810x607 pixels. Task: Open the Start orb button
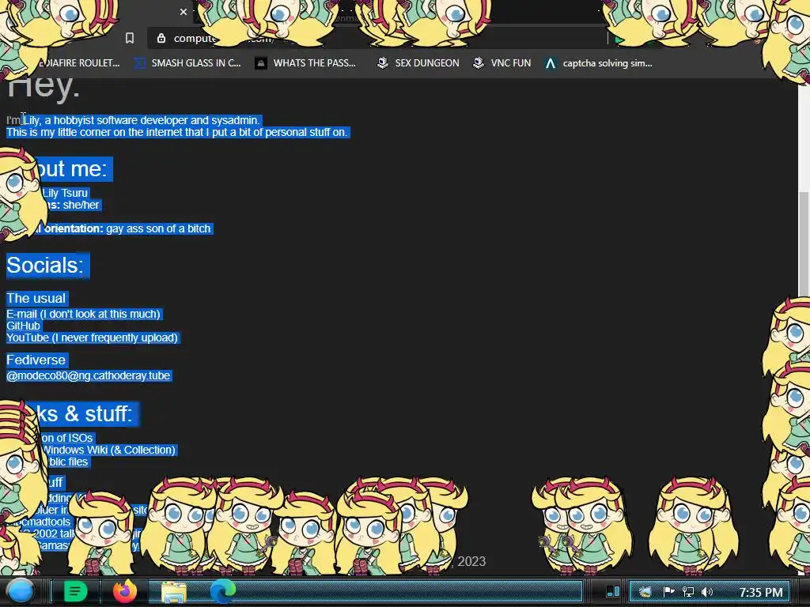[21, 591]
